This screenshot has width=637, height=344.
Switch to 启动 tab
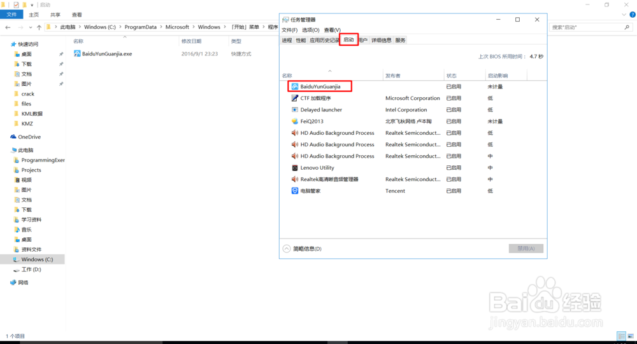point(348,40)
